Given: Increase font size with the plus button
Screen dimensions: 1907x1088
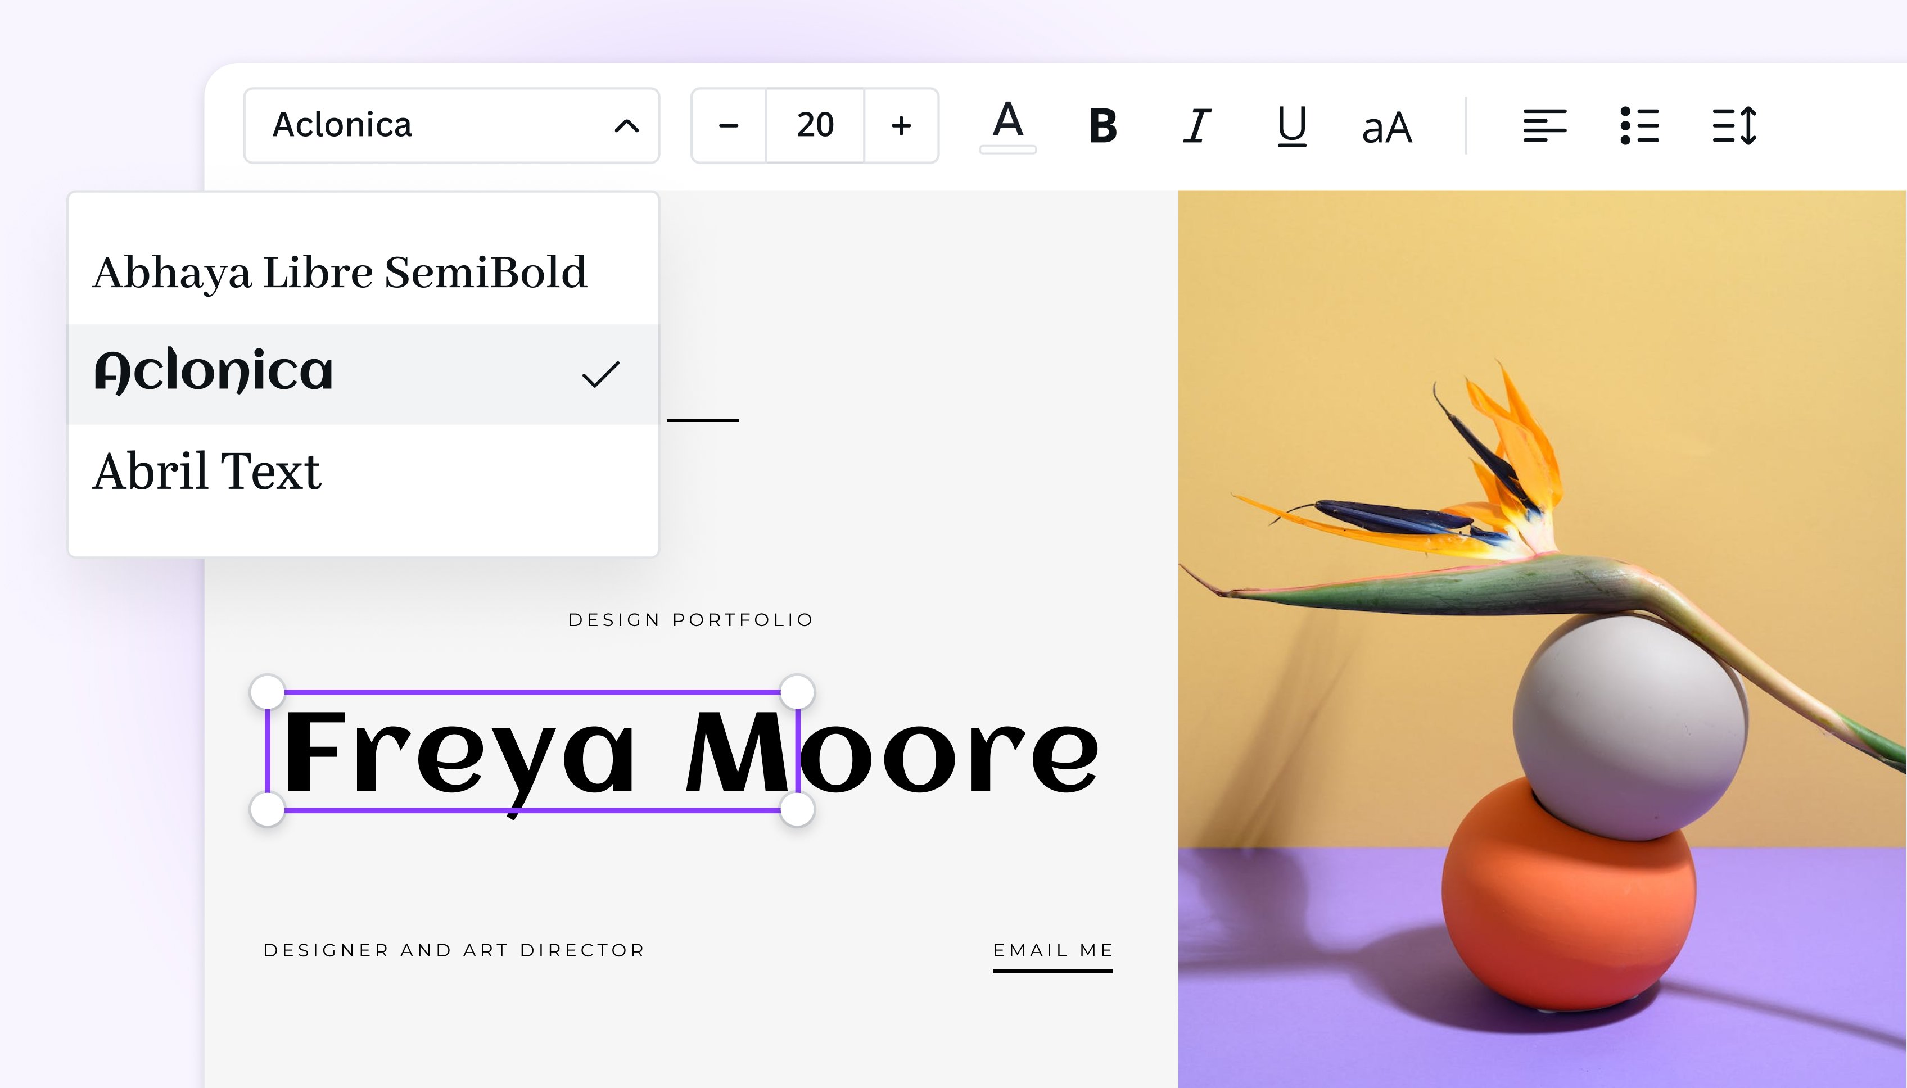Looking at the screenshot, I should coord(901,125).
